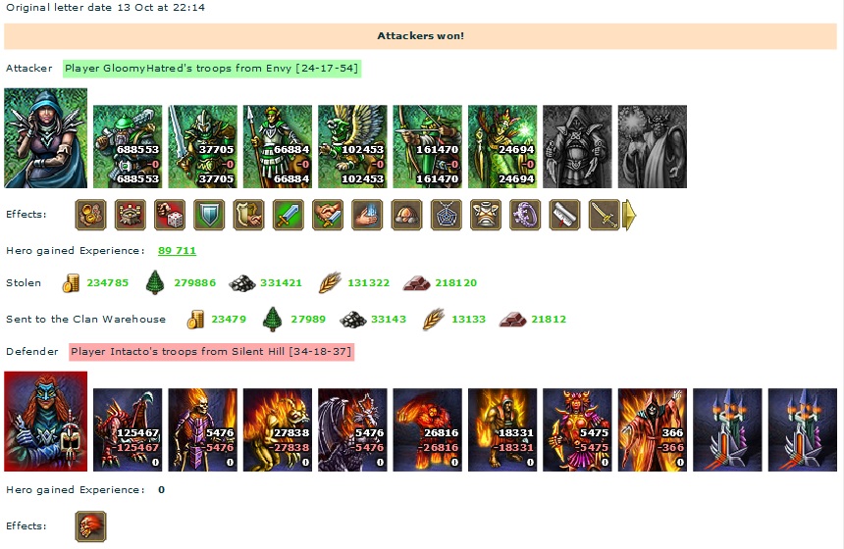The image size is (844, 549).
Task: Click the spiderweb amulet effect icon
Action: [x=447, y=215]
